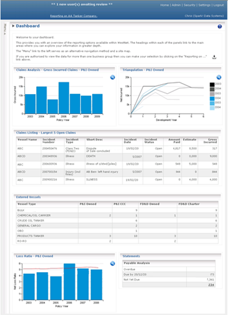Viewport: 228px width, 315px height.
Task: Open the help question mark icon
Action: 220,26
